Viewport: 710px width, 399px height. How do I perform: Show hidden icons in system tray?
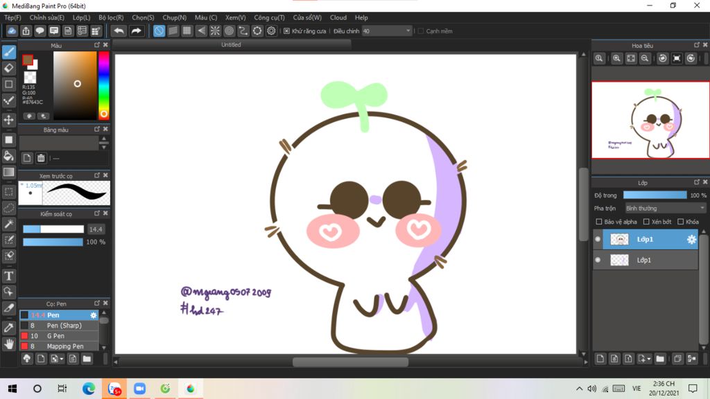click(x=579, y=389)
